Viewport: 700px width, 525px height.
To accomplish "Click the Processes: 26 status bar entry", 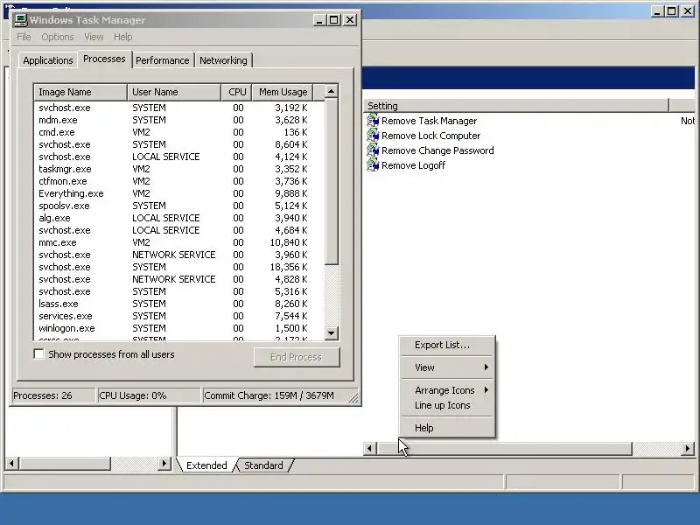I will point(53,395).
